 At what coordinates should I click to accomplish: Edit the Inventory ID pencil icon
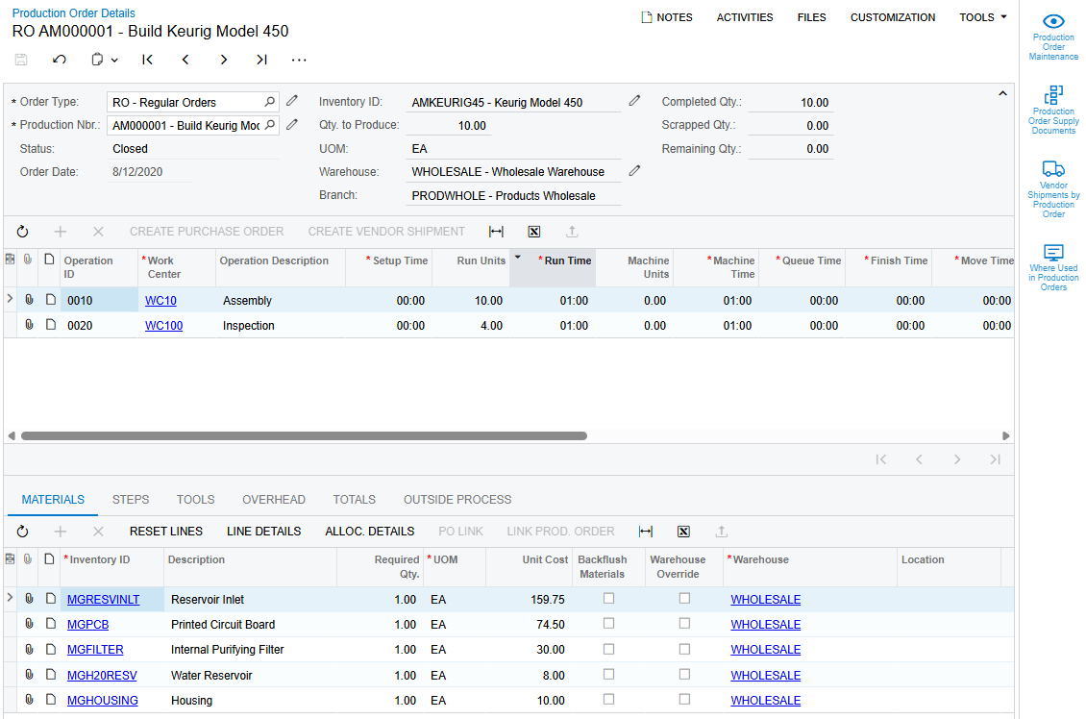point(634,101)
